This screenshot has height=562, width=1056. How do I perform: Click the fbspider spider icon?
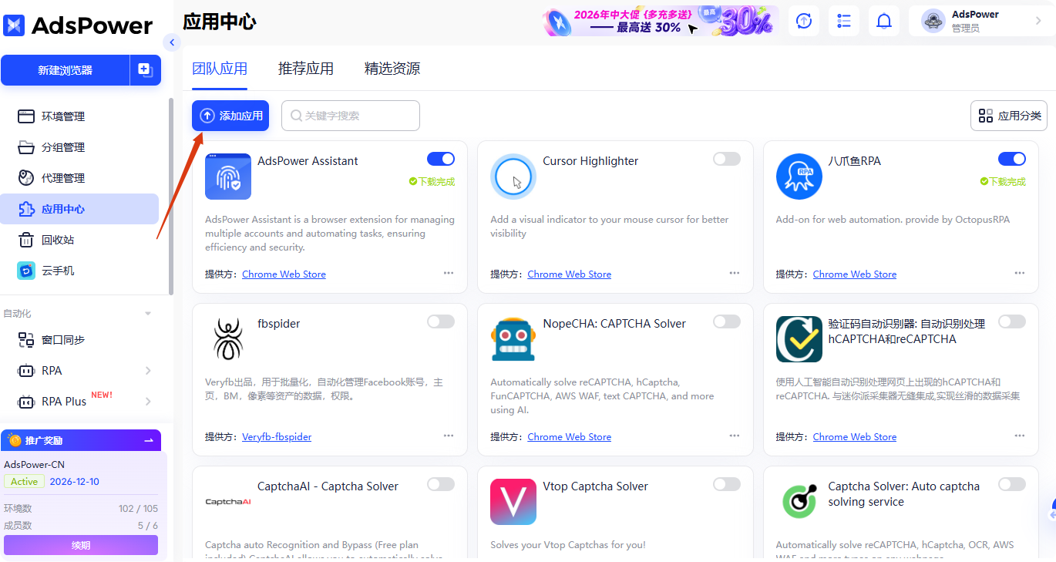click(x=228, y=339)
